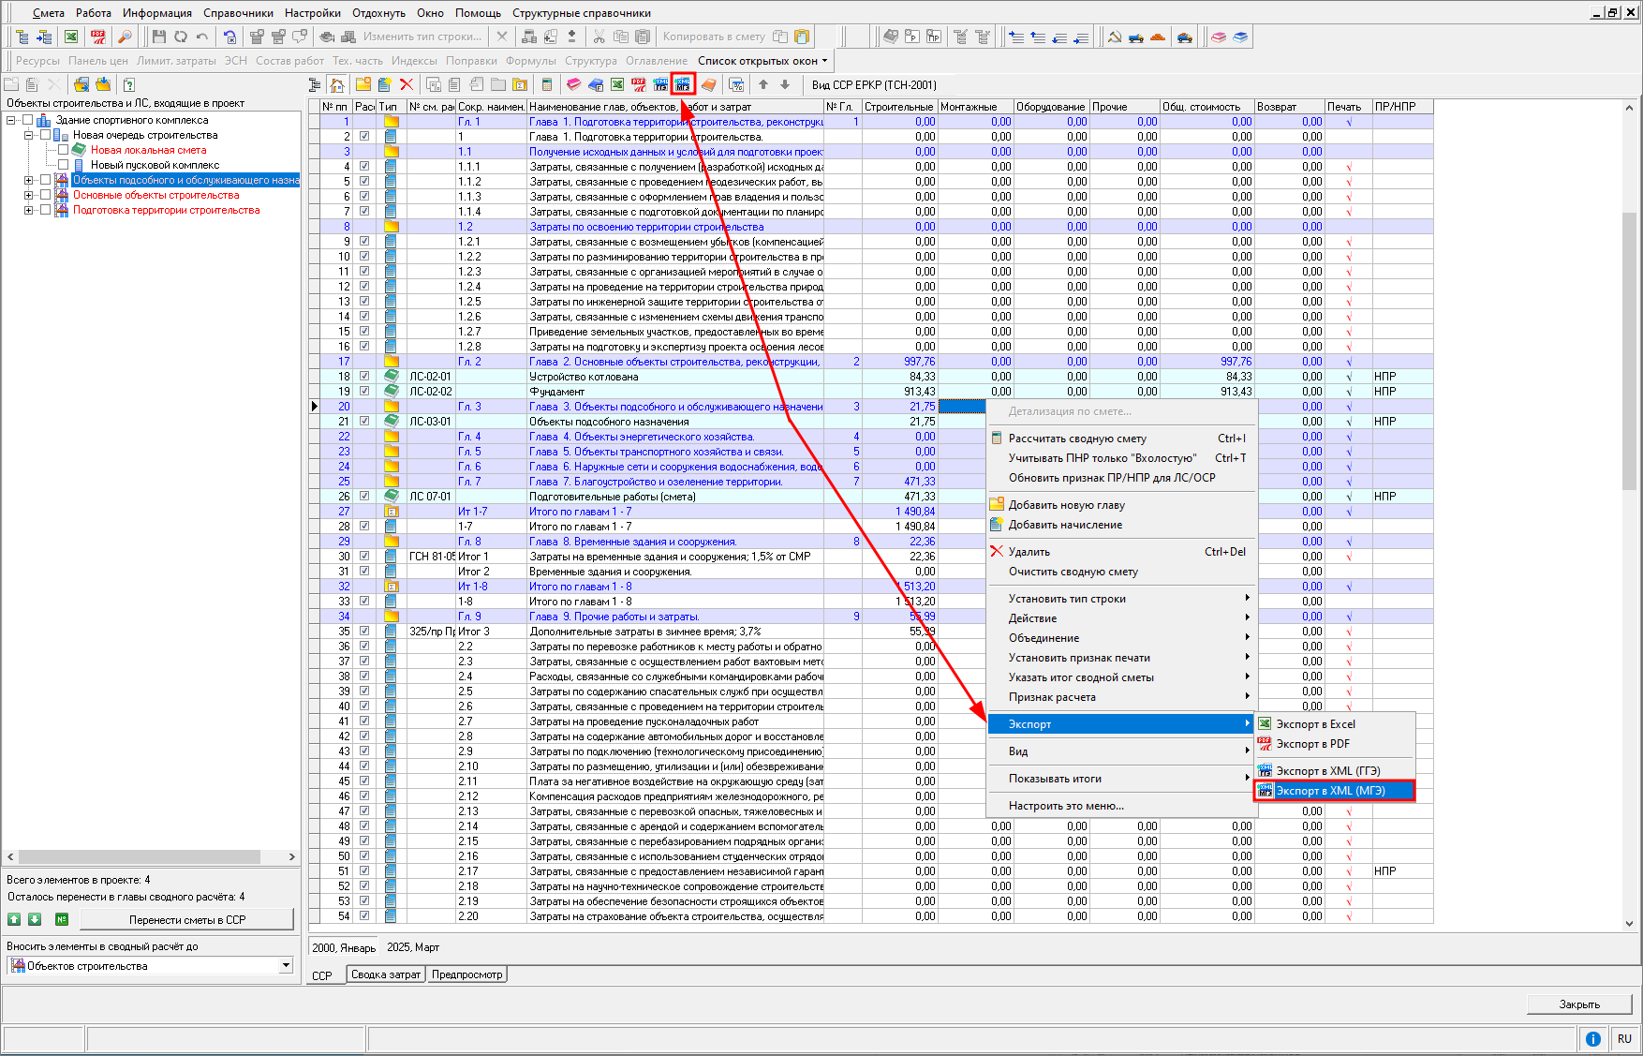Open the Справочники menu
This screenshot has width=1643, height=1056.
[238, 13]
